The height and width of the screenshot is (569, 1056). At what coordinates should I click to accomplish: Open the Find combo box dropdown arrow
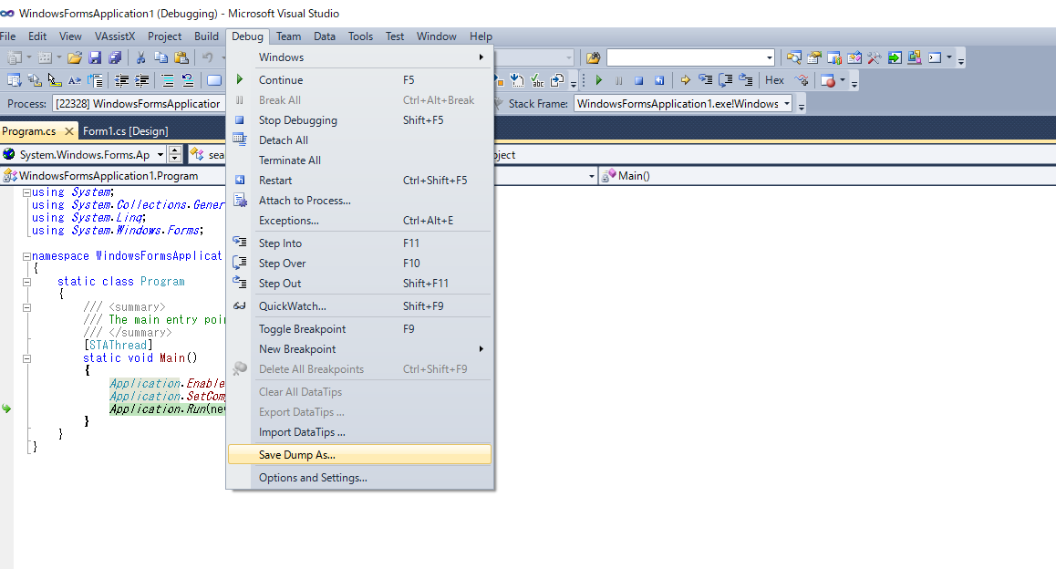click(x=769, y=58)
